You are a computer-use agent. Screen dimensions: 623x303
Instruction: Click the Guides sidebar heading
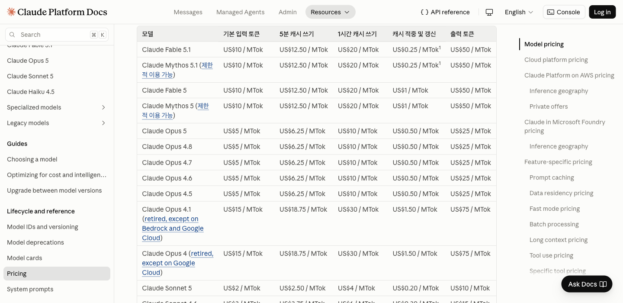(17, 144)
